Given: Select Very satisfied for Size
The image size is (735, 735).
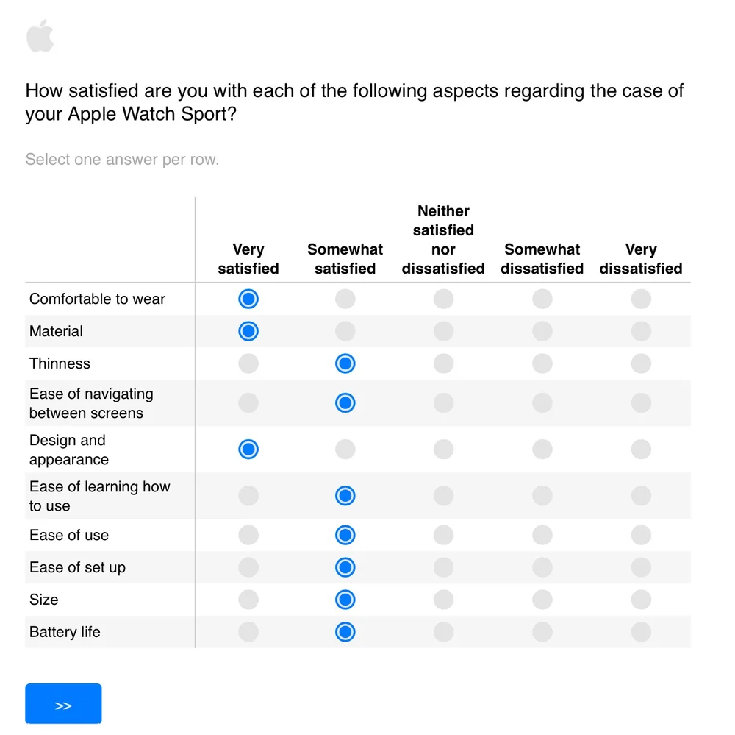Looking at the screenshot, I should click(x=248, y=600).
